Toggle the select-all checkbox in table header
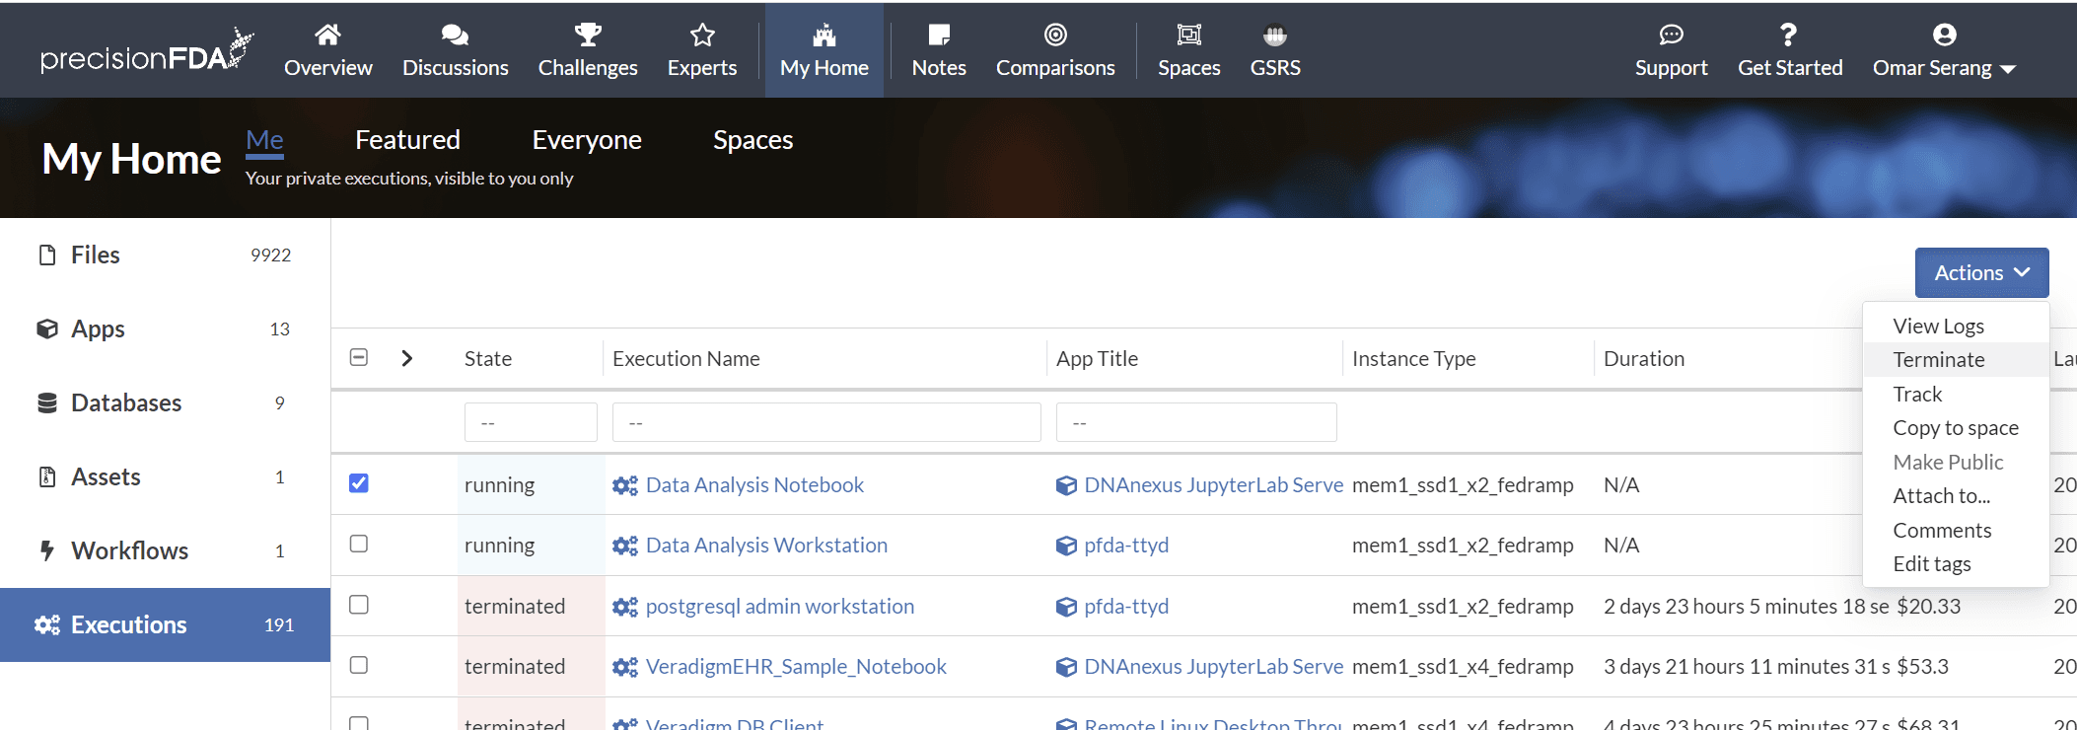Image resolution: width=2077 pixels, height=730 pixels. [x=359, y=357]
